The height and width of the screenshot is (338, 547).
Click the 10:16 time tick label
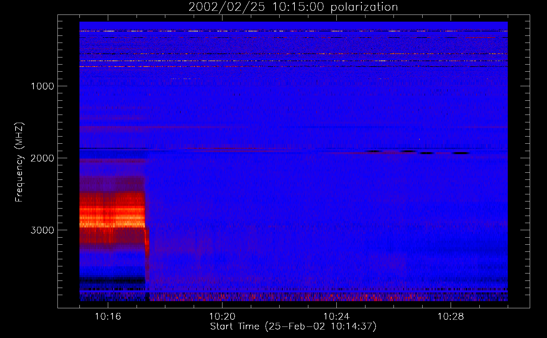[x=108, y=317]
